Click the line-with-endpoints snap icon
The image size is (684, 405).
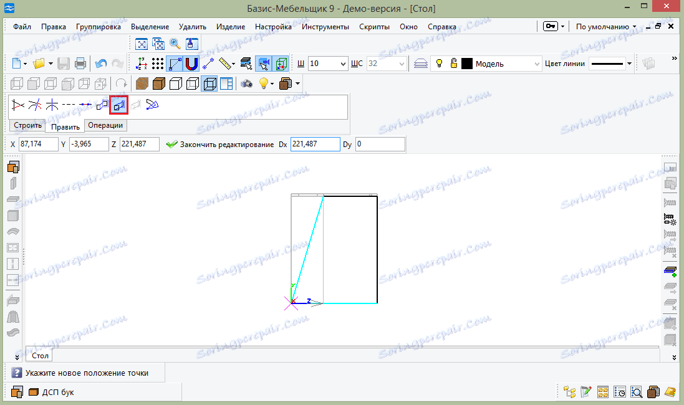[208, 64]
